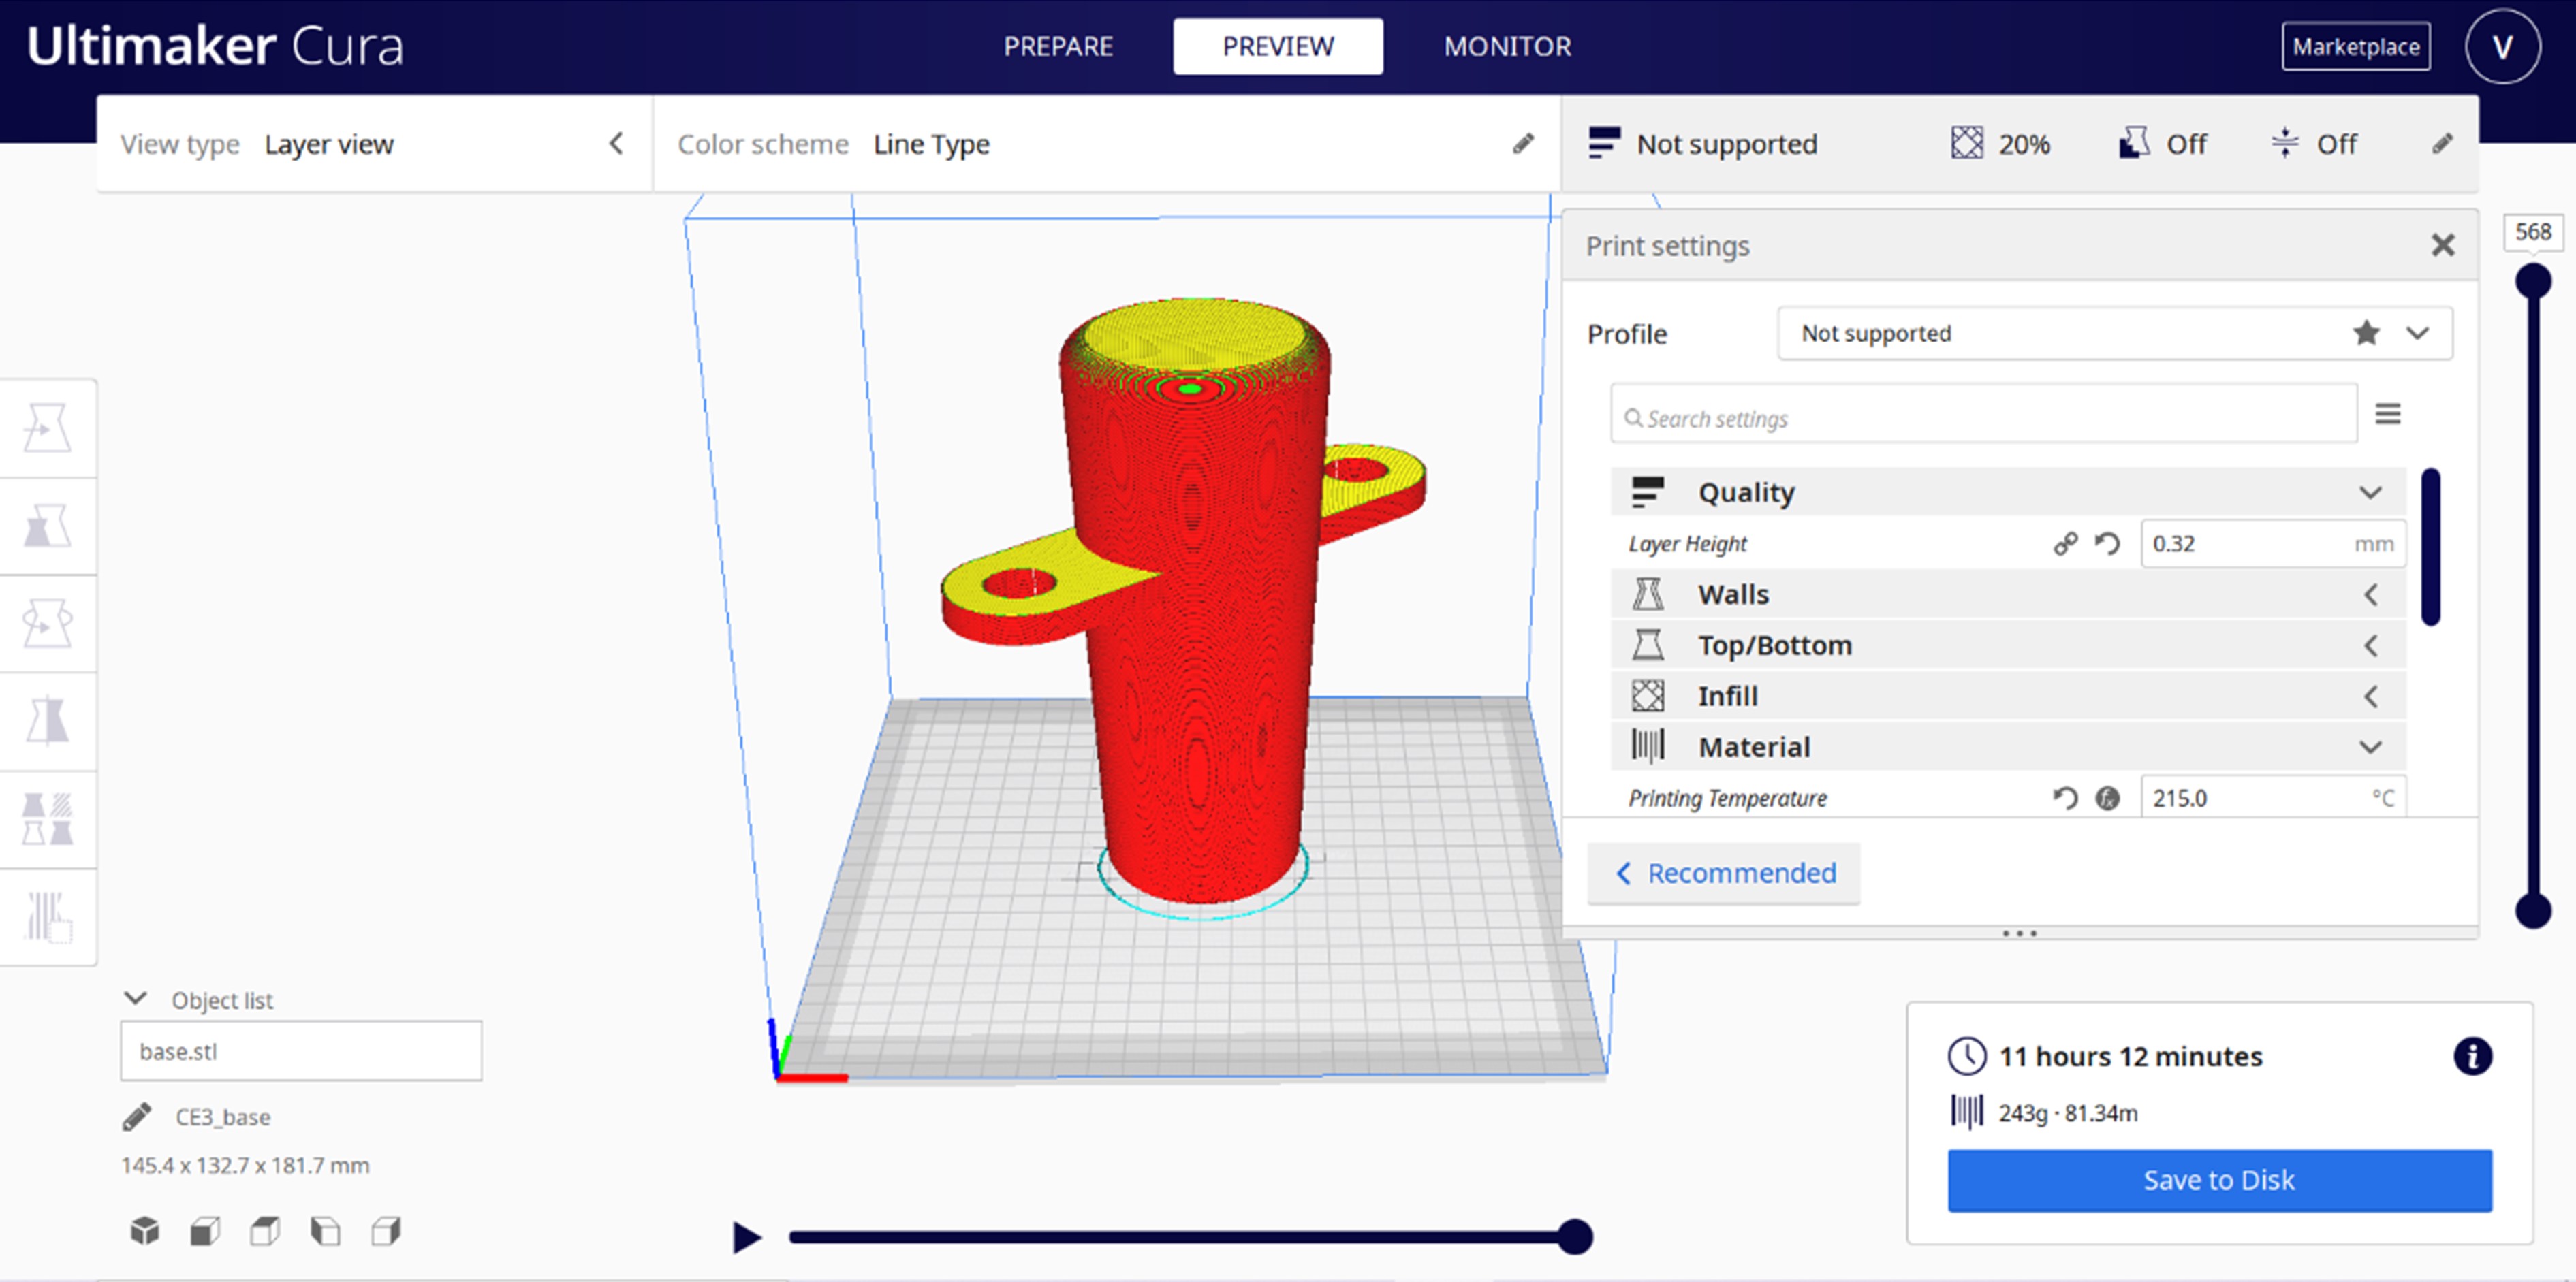Switch to left side view icon

pos(325,1231)
